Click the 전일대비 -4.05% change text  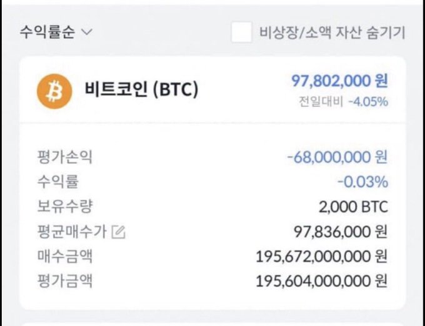point(343,101)
